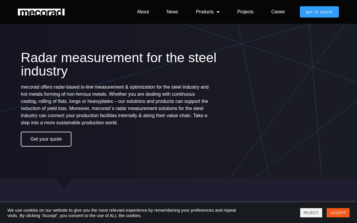
Task: Click the paragraph starting 'mecorad offers radar-based'
Action: (x=115, y=105)
